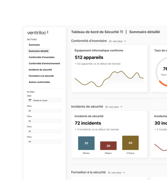This screenshot has width=167, height=180.
Task: Navigate to Incidents de sécurité in sidebar
Action: (x=40, y=70)
